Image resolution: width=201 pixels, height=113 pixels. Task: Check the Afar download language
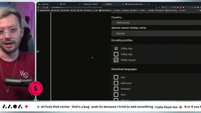[116, 77]
